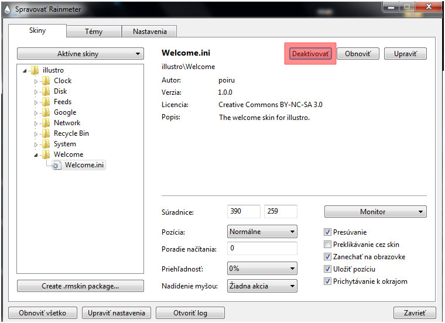Select the Google folder icon
Screen dimensions: 445x323
(46, 112)
